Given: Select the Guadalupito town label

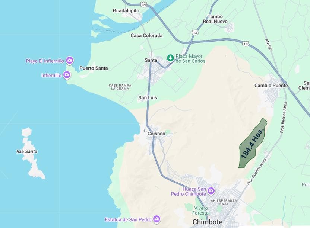Looking at the screenshot, I should pyautogui.click(x=126, y=11).
